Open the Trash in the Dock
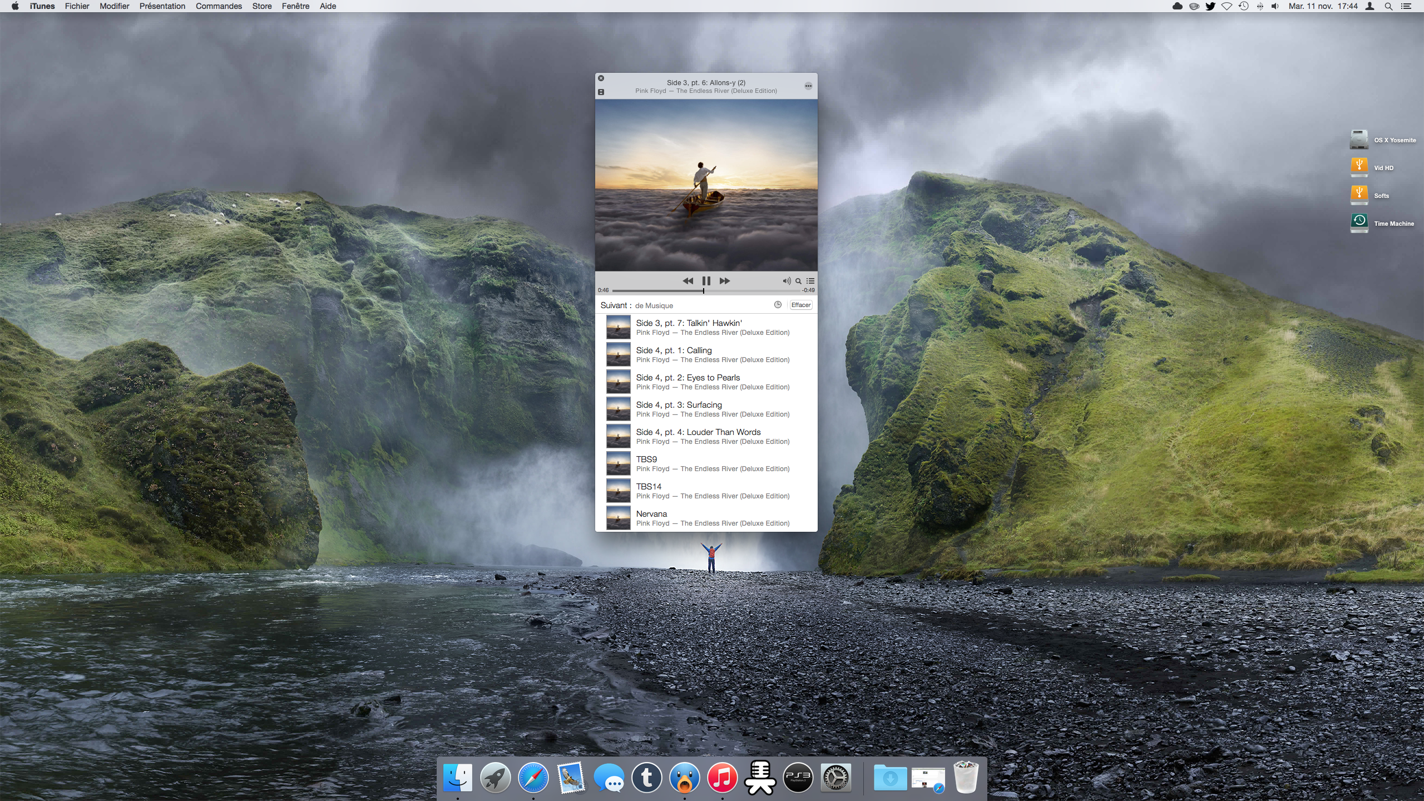Image resolution: width=1424 pixels, height=801 pixels. tap(966, 777)
